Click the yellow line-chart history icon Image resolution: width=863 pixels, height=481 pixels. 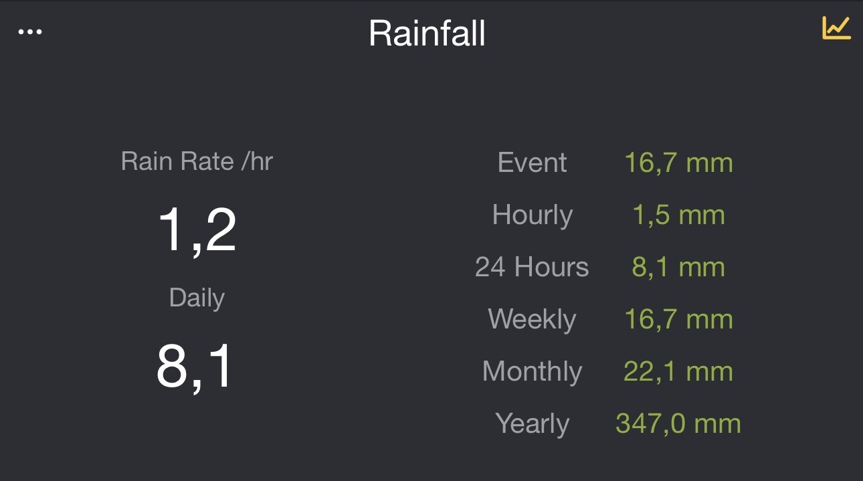coord(836,28)
